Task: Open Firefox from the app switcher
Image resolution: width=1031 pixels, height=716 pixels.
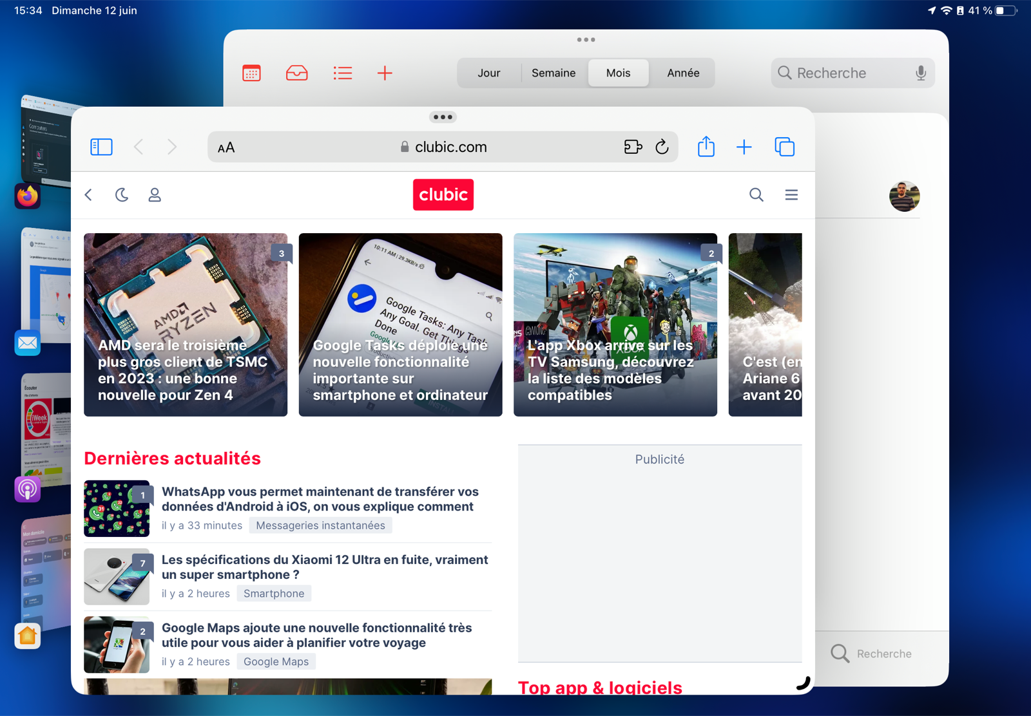Action: (27, 196)
